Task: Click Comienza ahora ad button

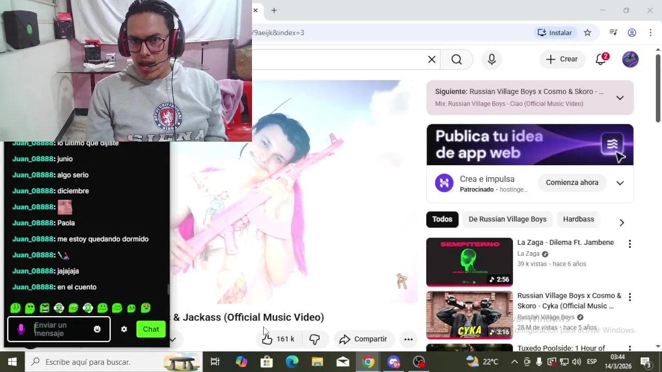Action: (572, 182)
